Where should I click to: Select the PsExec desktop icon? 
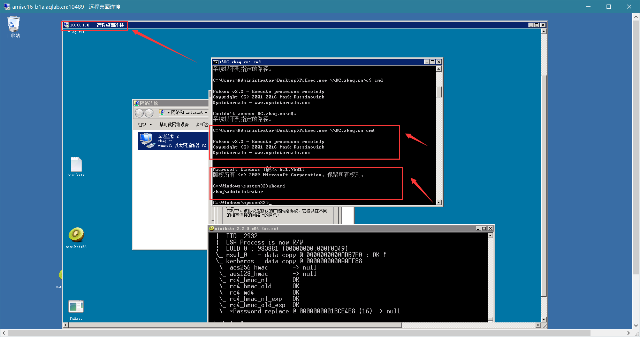(76, 310)
